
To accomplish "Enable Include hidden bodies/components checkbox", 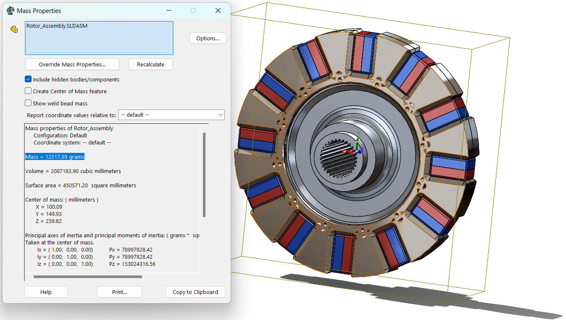I will (x=28, y=79).
